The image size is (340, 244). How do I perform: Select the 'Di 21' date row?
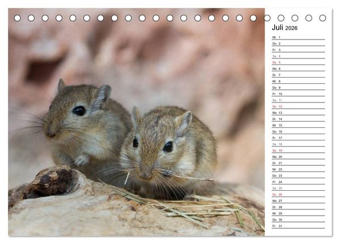[299, 163]
